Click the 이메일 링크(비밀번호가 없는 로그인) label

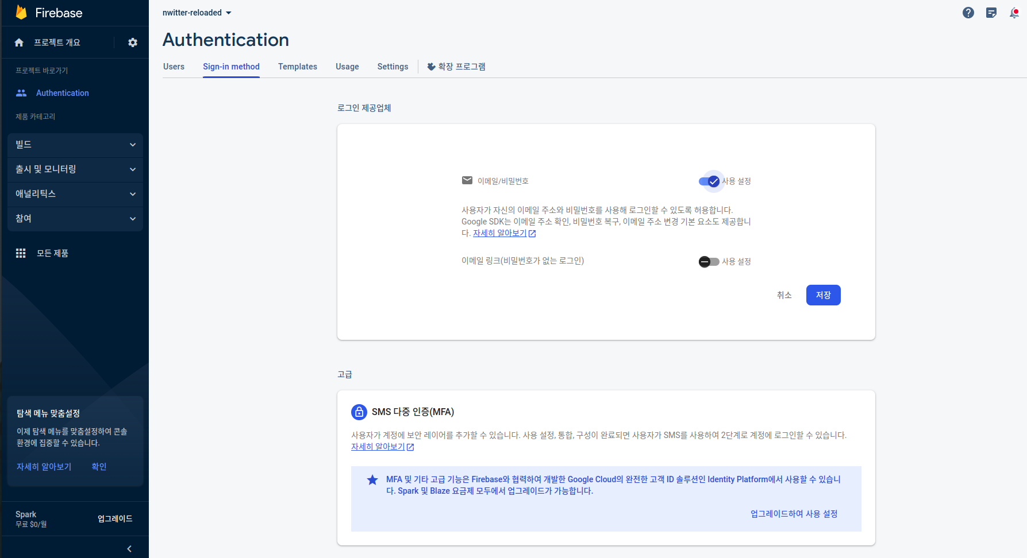click(522, 261)
